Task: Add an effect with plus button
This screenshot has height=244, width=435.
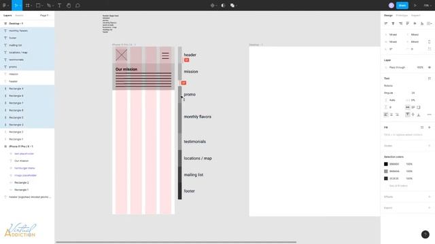Action: 429,197
